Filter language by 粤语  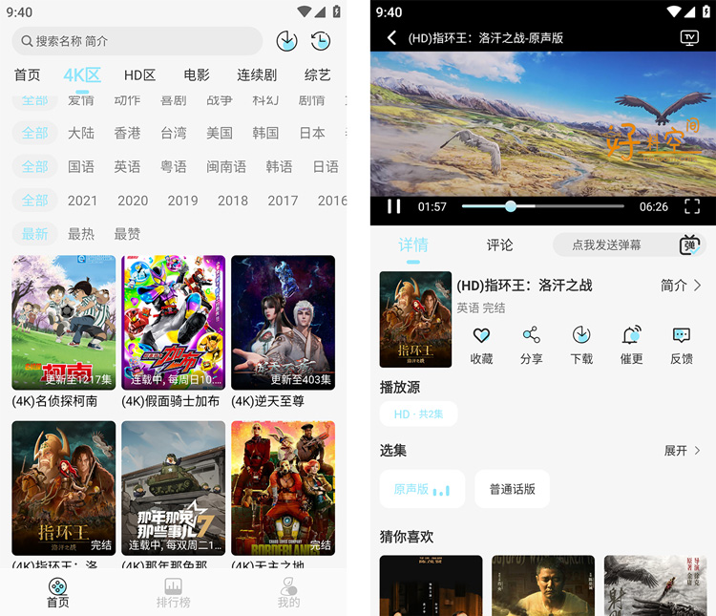click(x=174, y=166)
